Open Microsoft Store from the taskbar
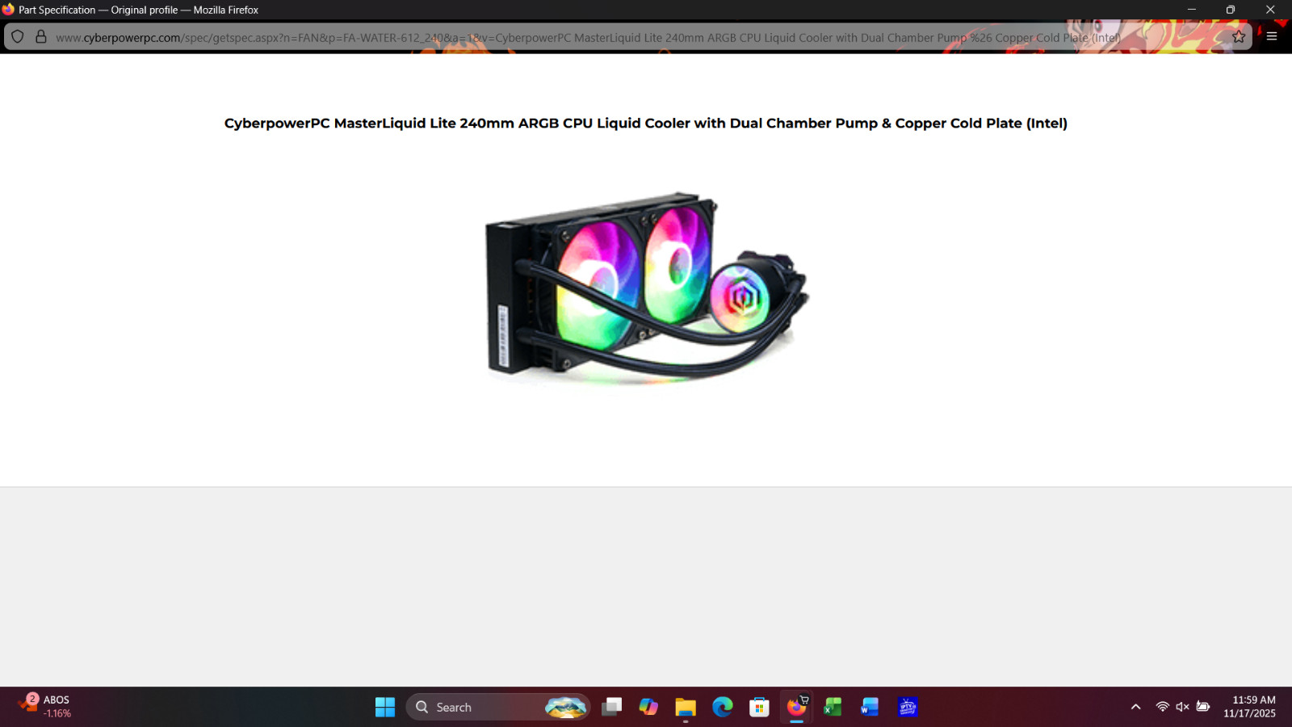The height and width of the screenshot is (727, 1292). point(759,707)
